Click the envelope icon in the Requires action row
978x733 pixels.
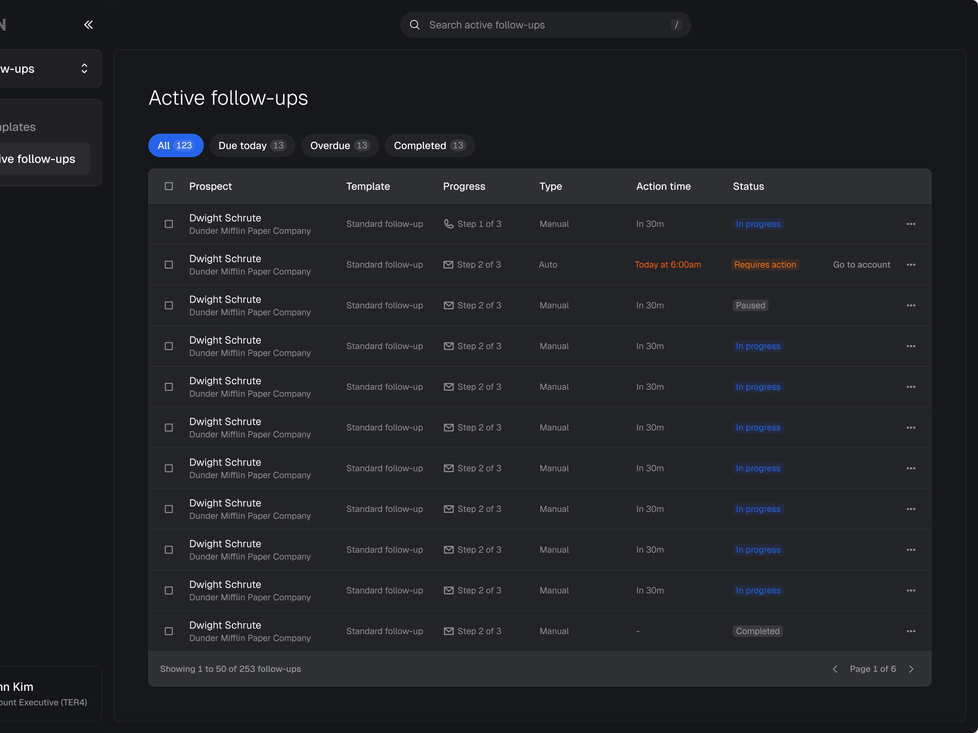(x=448, y=265)
